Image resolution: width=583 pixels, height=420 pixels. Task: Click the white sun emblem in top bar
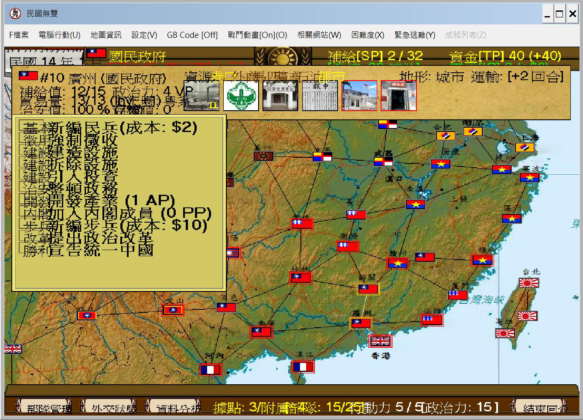point(283,57)
